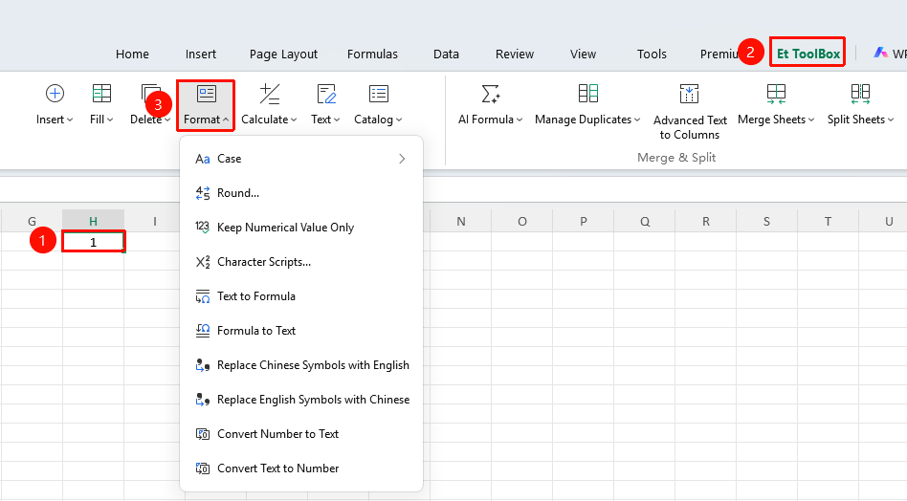Viewport: 907px width, 501px height.
Task: Select column R header
Action: tap(706, 221)
